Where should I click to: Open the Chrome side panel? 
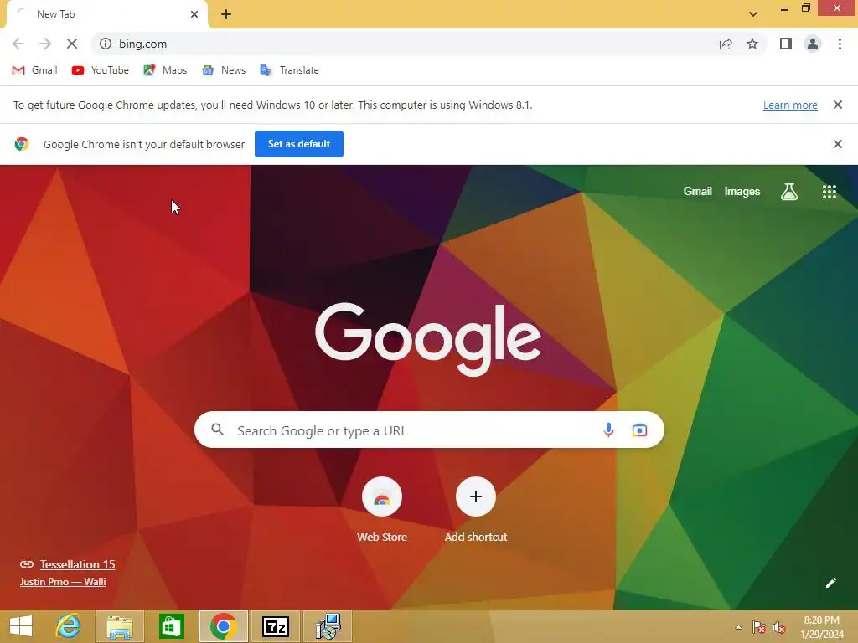(786, 44)
